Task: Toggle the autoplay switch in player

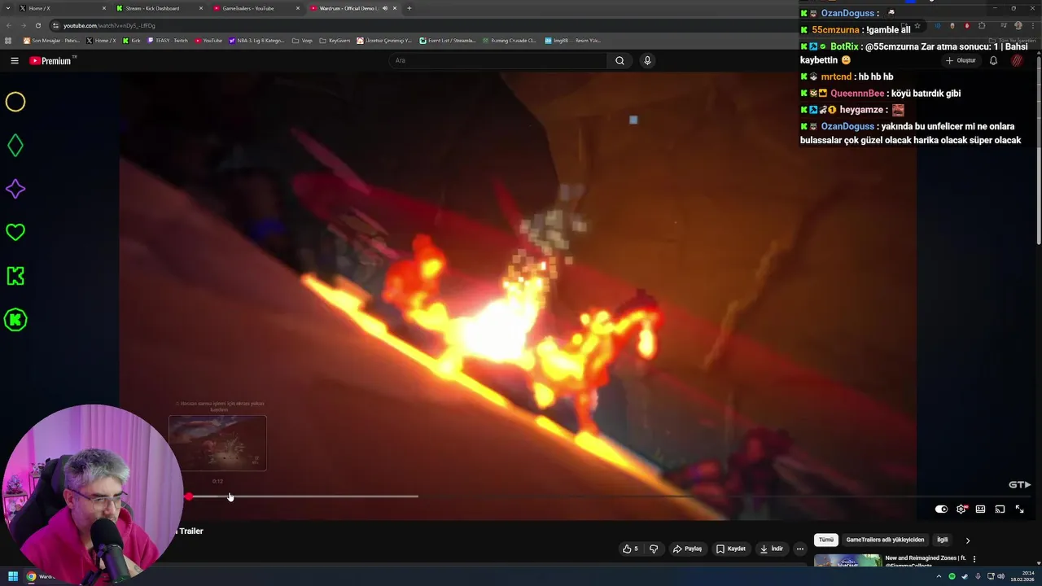Action: pyautogui.click(x=941, y=509)
